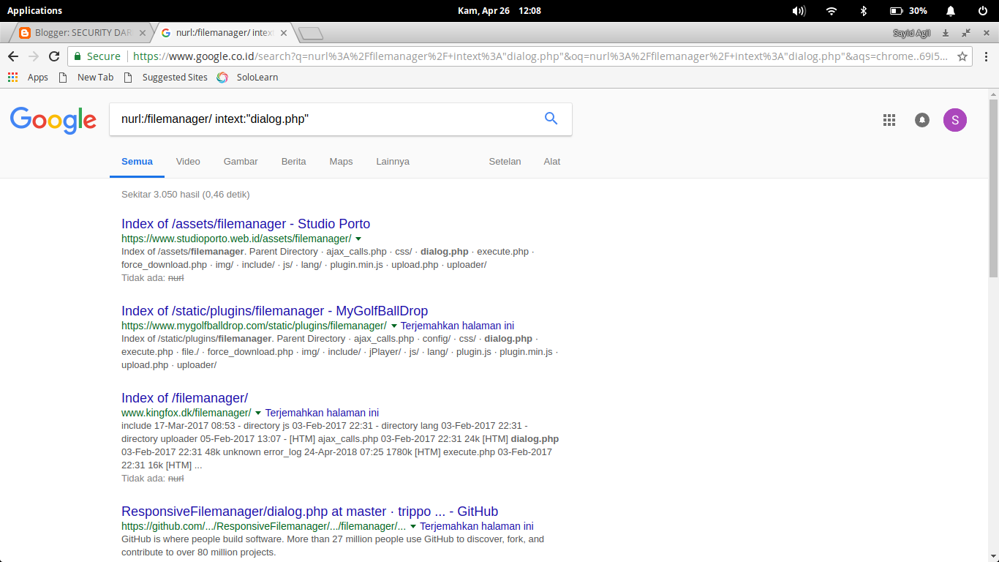999x562 pixels.
Task: Go back with browser back arrow
Action: point(13,56)
